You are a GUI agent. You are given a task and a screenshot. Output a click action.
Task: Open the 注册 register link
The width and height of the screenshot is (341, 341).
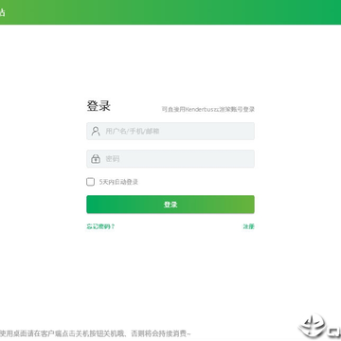tap(248, 226)
